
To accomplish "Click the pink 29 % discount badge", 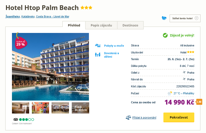I will (20, 43).
